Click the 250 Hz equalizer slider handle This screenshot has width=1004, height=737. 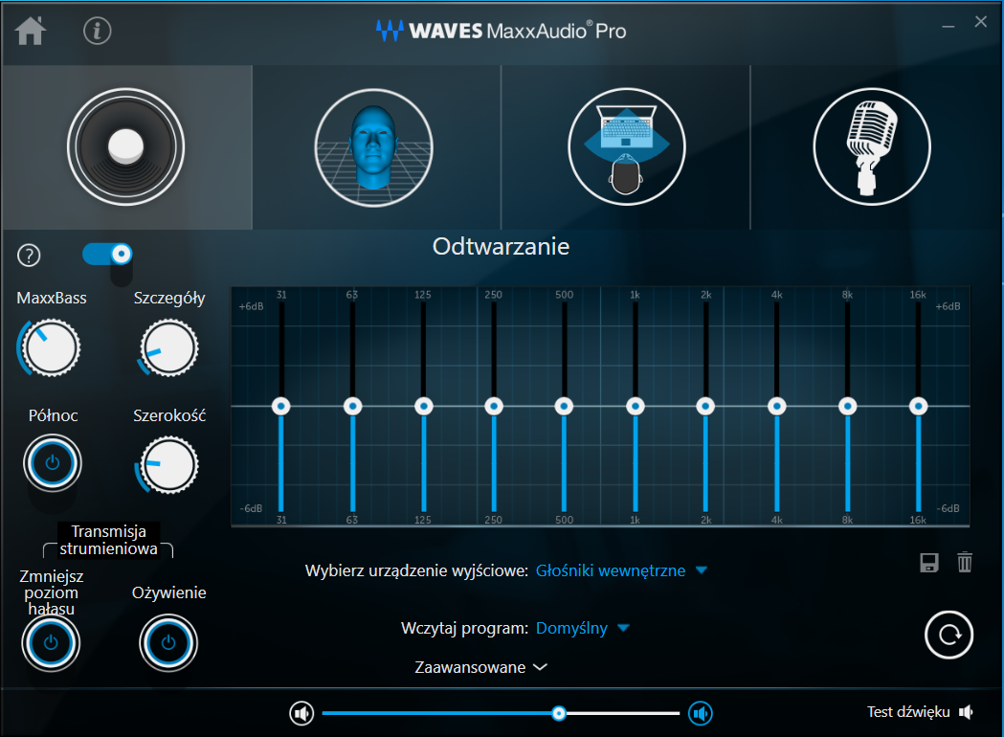494,406
